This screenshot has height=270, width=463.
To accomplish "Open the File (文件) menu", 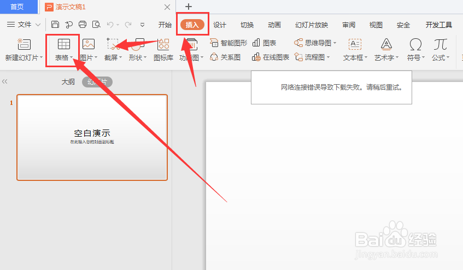I will (24, 25).
